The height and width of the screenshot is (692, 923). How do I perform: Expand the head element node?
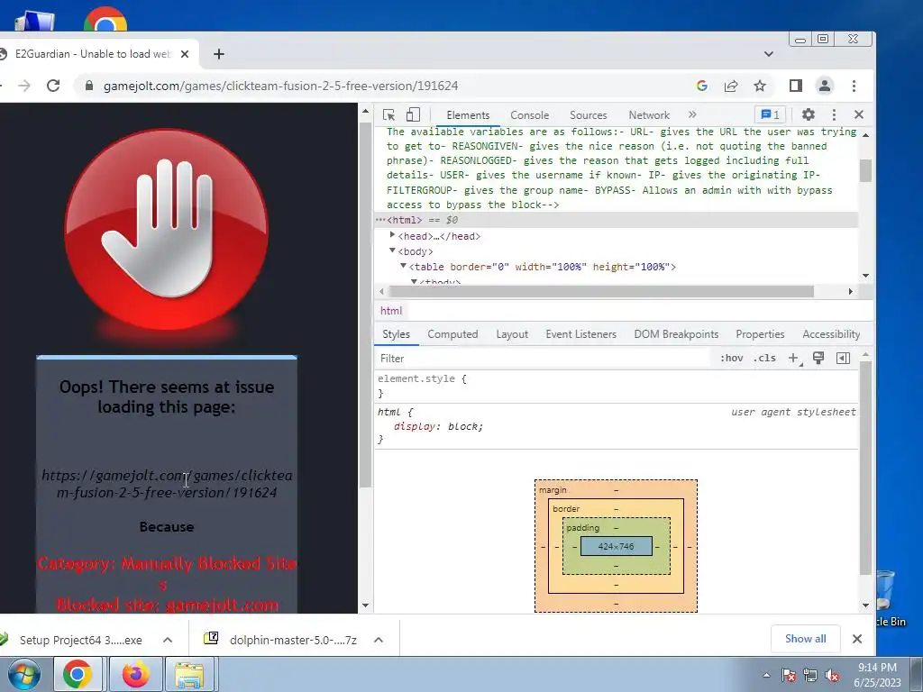[x=392, y=235]
